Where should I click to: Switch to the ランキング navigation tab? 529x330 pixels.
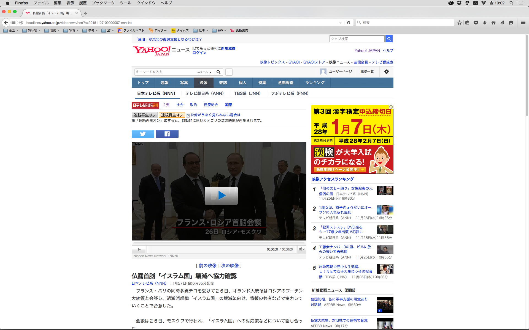(x=315, y=82)
